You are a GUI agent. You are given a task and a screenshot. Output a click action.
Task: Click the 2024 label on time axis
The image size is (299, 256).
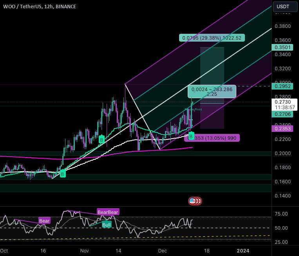tap(243, 251)
